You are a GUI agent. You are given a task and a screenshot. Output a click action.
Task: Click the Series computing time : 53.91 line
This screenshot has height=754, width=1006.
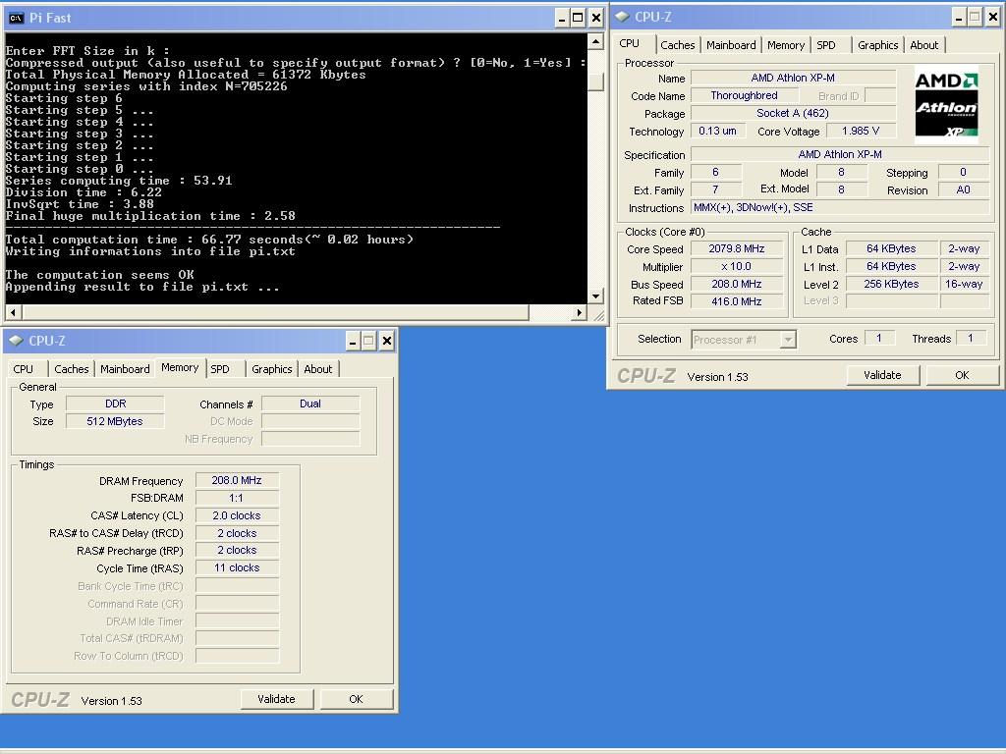(x=119, y=181)
